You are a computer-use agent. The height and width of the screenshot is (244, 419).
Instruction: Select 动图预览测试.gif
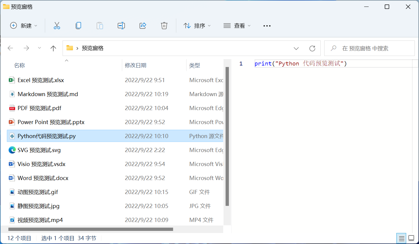pyautogui.click(x=38, y=192)
